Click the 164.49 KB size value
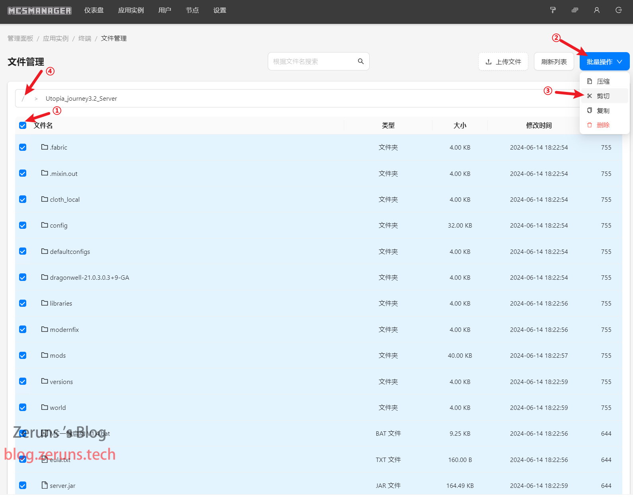The height and width of the screenshot is (497, 633). click(460, 485)
